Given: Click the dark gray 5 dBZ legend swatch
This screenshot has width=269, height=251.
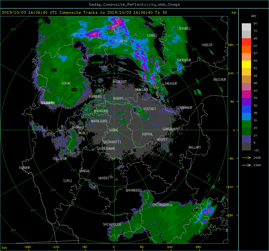Looking at the screenshot, I should 246,146.
